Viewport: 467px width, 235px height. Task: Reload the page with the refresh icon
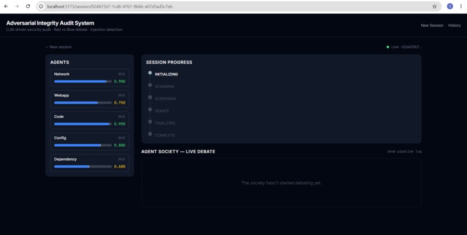tap(28, 6)
